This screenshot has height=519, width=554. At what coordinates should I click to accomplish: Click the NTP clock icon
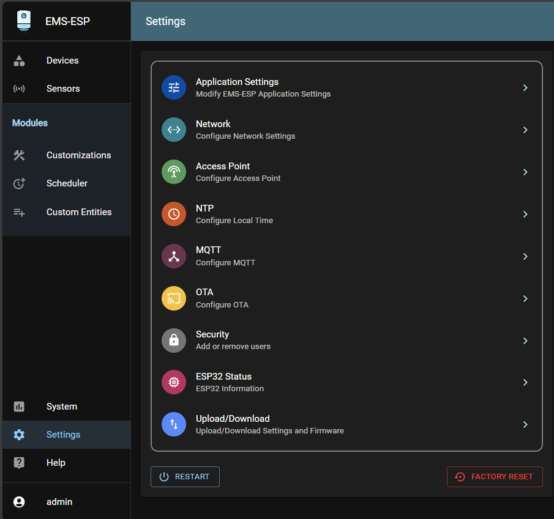tap(174, 214)
